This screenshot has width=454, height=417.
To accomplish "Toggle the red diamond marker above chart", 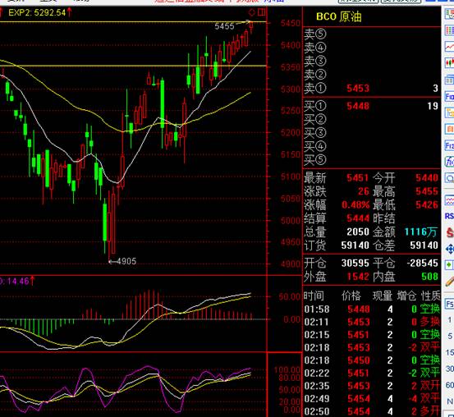I will (251, 12).
